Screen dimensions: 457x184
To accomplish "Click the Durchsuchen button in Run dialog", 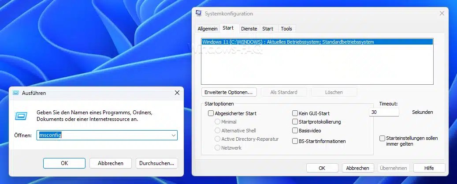I will (157, 163).
